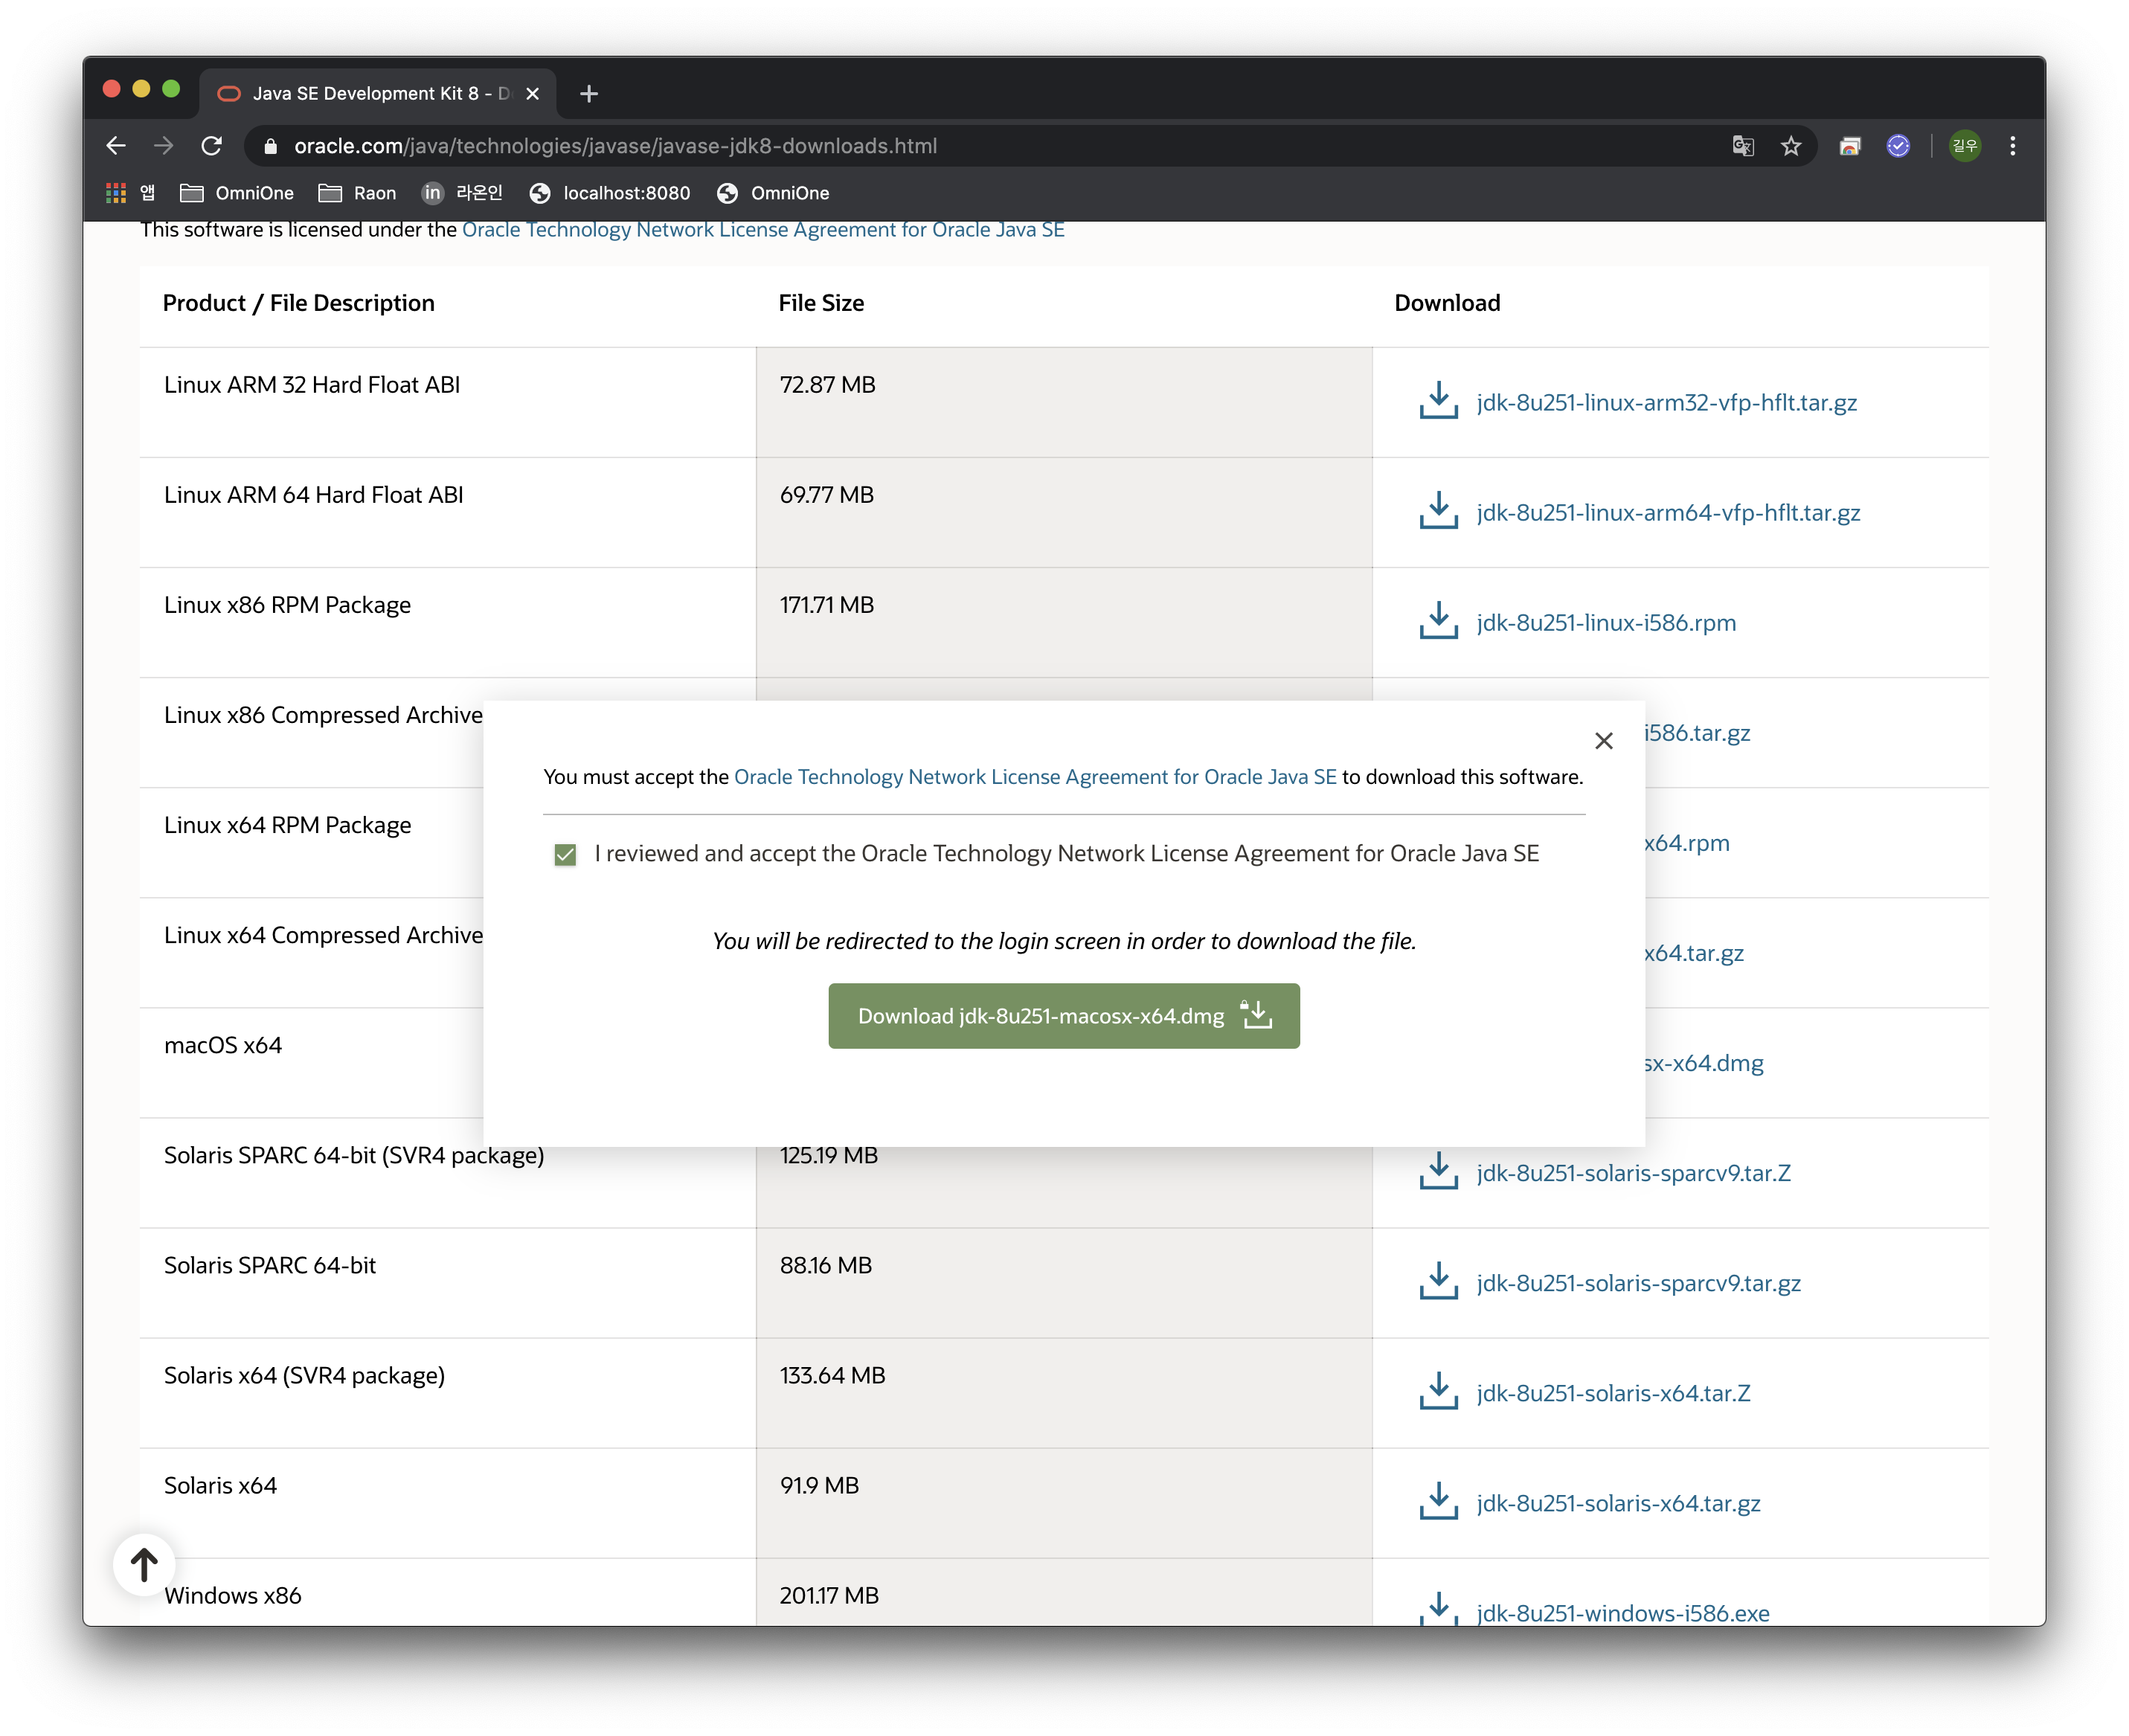
Task: Click the 'Linux ARM 32 Hard Float ABI' text
Action: 312,385
